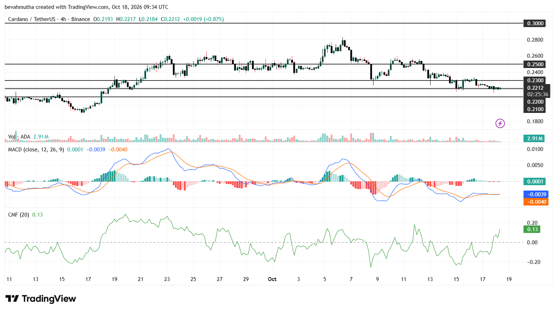
Task: Click the candle countdown timer 02:25:36
Action: click(538, 94)
